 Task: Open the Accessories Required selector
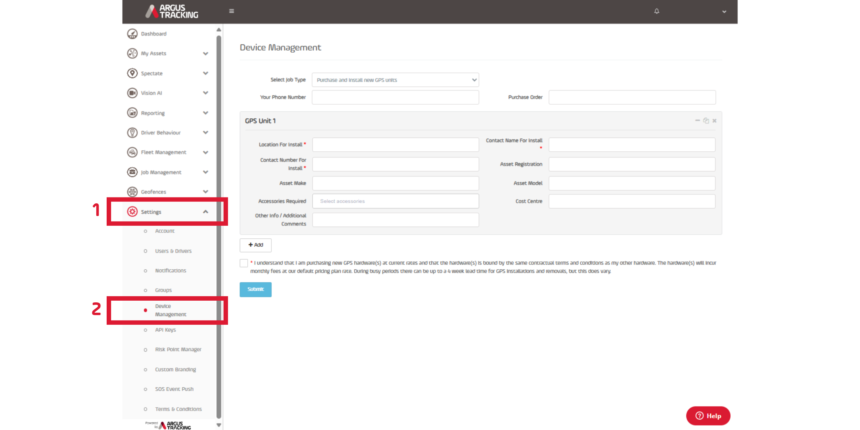[x=395, y=201]
